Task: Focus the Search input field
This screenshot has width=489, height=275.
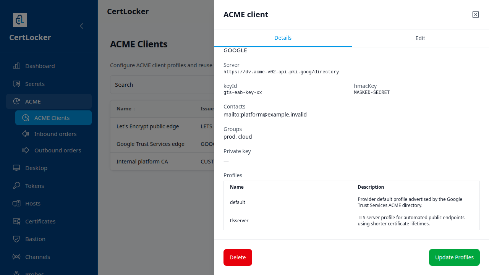Action: (162, 84)
